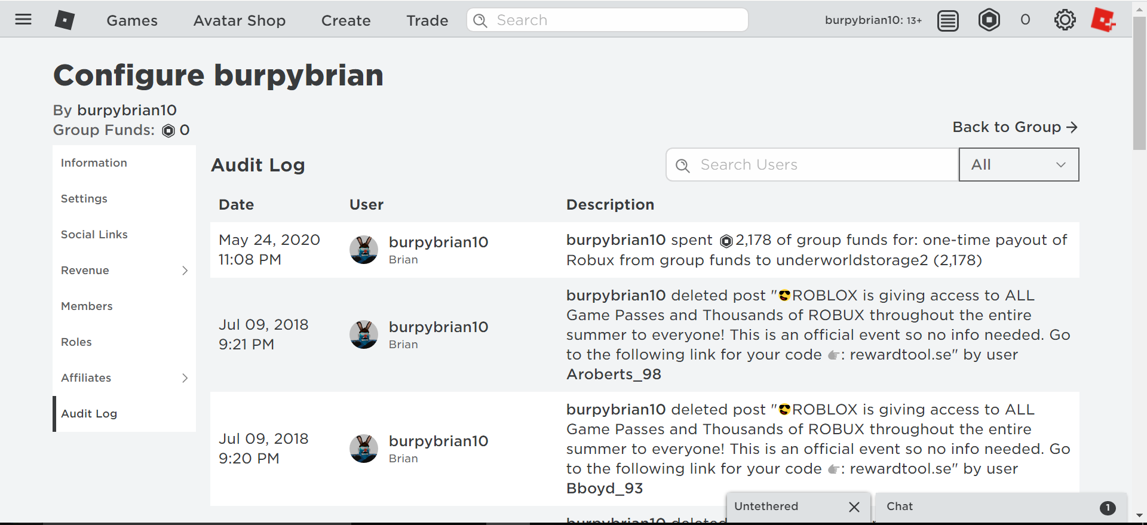Screen dimensions: 1147x525
Task: Select the Audit Log sidebar tab
Action: tap(124, 414)
